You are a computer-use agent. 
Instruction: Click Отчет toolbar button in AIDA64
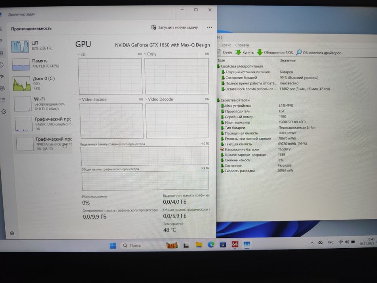(x=225, y=52)
